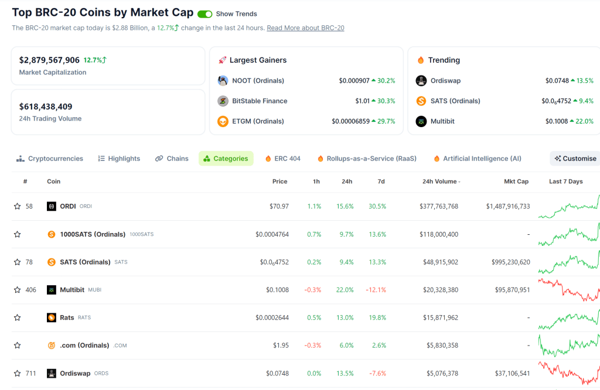
Task: Open the ORDI 7-day sparkline chart
Action: (x=568, y=207)
